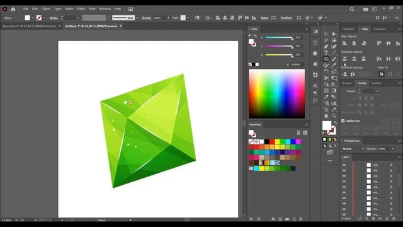Image resolution: width=403 pixels, height=227 pixels.
Task: Open the Basic brush definition dropdown
Action: click(137, 18)
